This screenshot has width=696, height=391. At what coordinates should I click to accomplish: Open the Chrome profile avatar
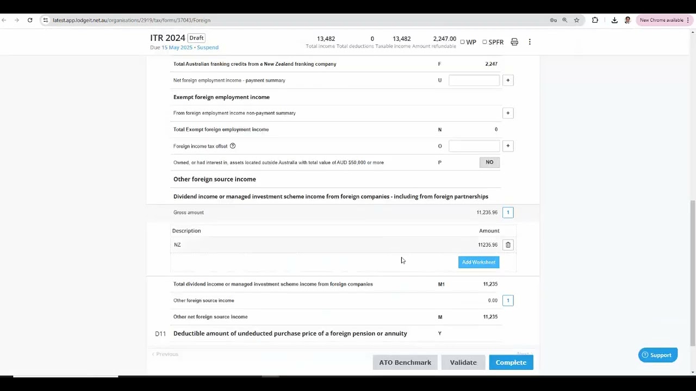[627, 20]
